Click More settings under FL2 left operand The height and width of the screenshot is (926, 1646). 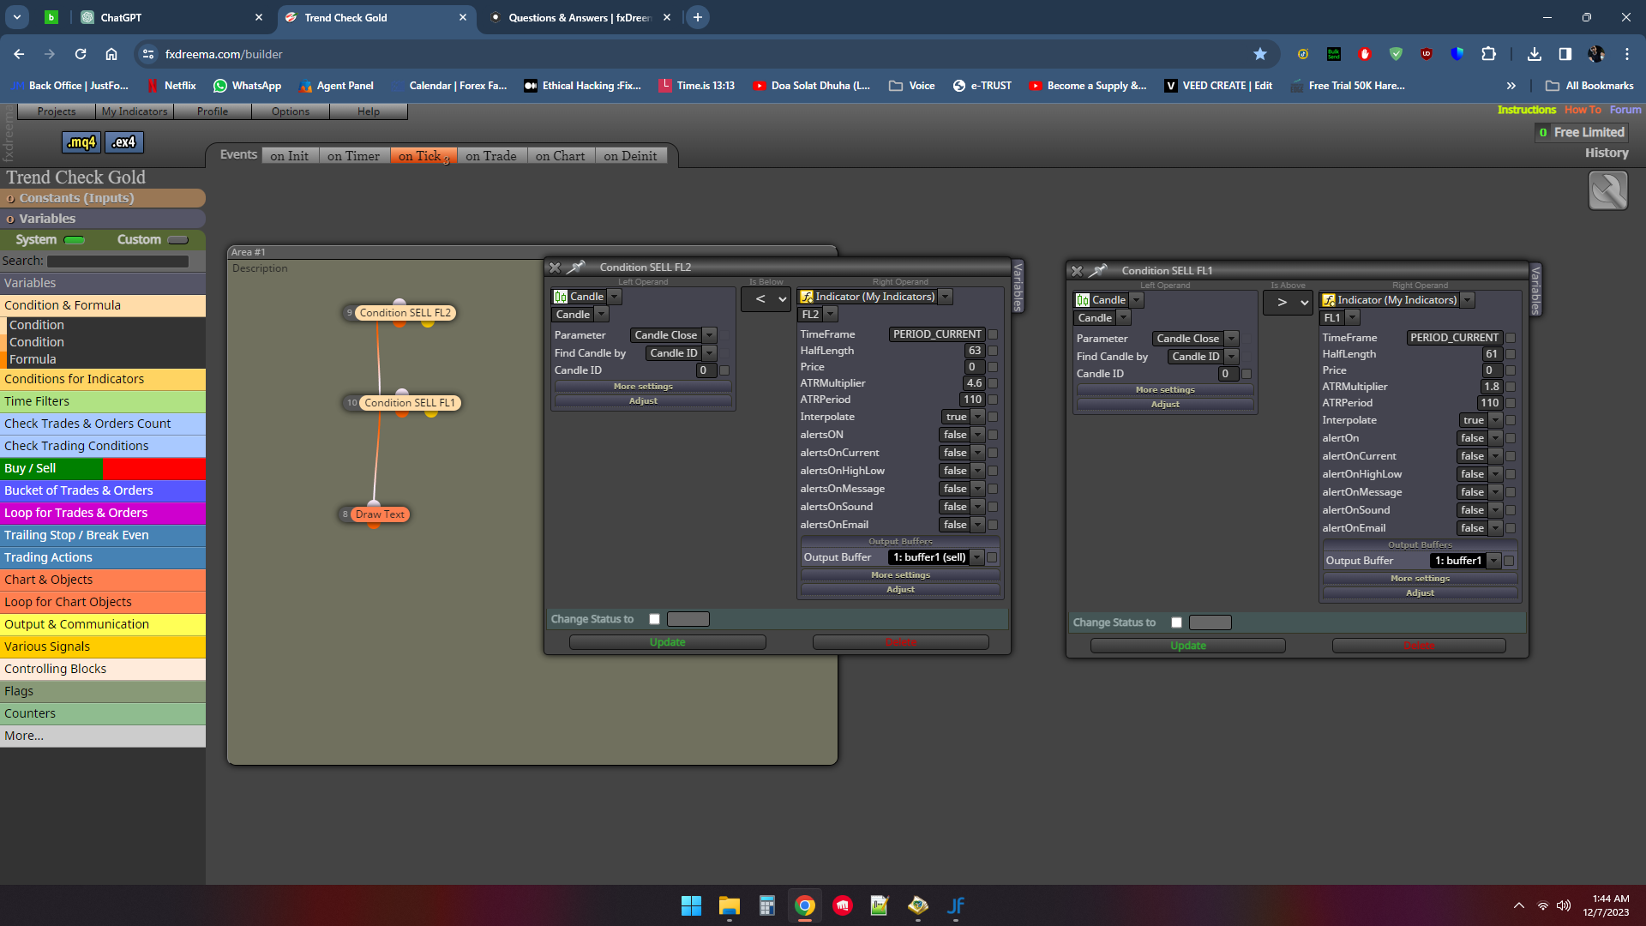(643, 387)
